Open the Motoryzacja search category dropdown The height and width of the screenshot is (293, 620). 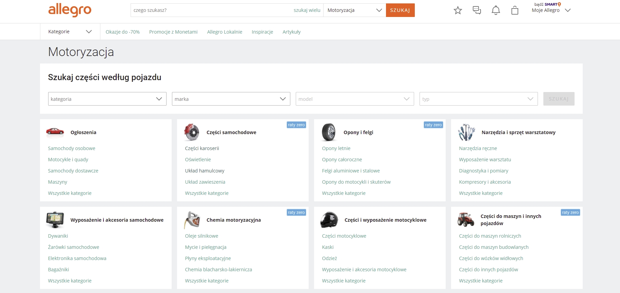[354, 10]
